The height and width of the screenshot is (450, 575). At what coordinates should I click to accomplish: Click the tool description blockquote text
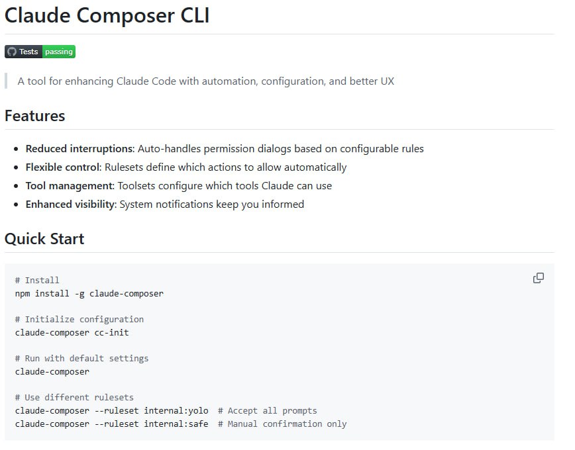click(206, 81)
